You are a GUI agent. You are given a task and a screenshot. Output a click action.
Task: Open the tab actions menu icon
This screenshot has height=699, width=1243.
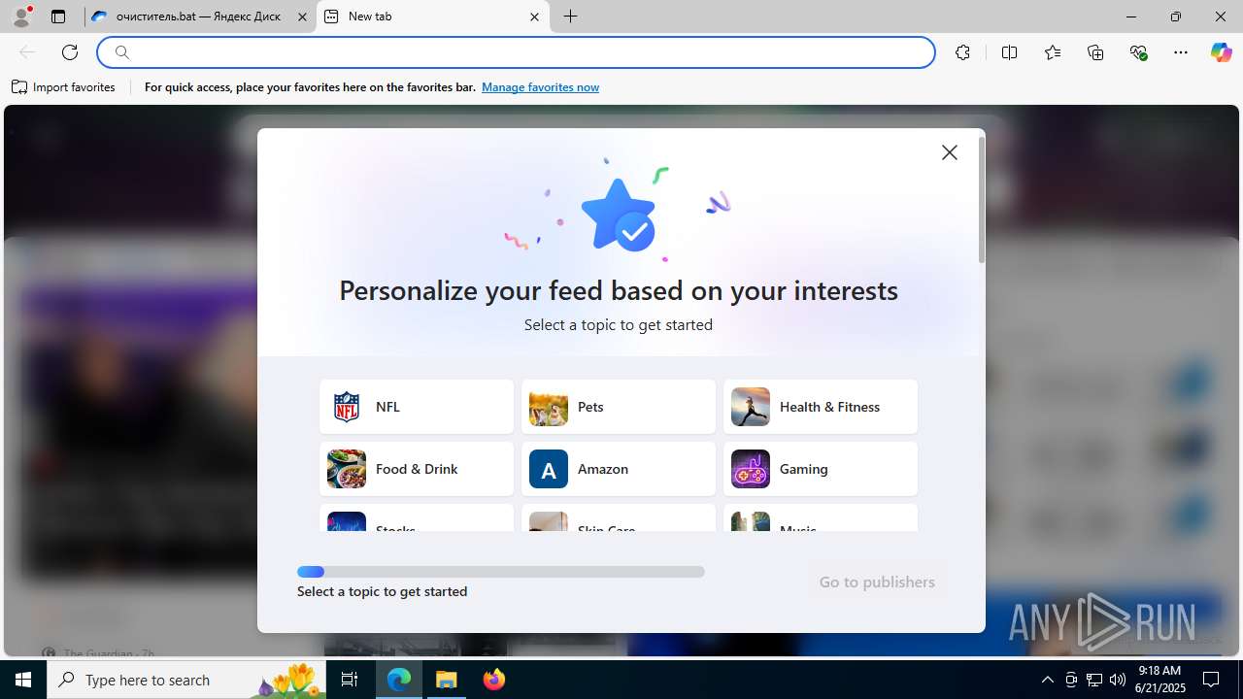click(58, 17)
